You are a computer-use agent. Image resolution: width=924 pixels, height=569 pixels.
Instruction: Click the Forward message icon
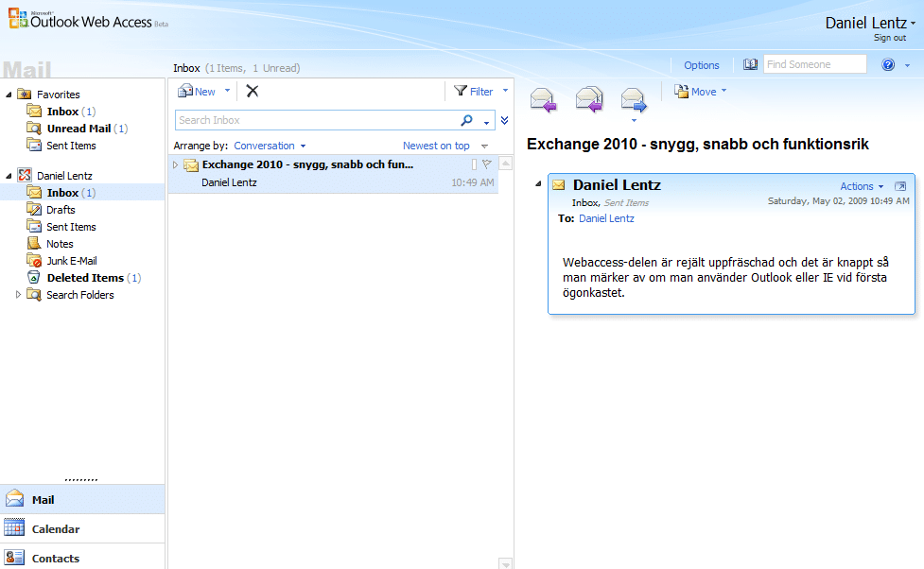(x=633, y=98)
